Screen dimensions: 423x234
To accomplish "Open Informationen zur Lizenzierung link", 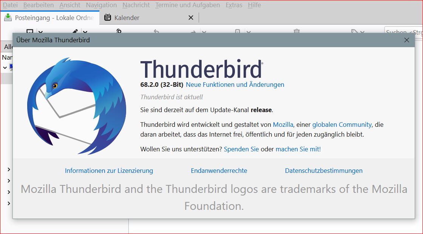I will tap(109, 171).
